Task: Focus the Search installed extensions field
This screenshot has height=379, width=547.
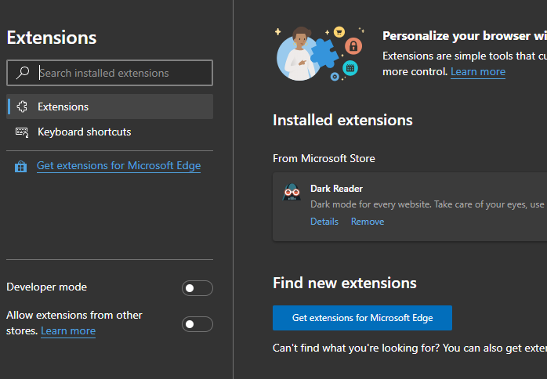Action: pos(110,73)
